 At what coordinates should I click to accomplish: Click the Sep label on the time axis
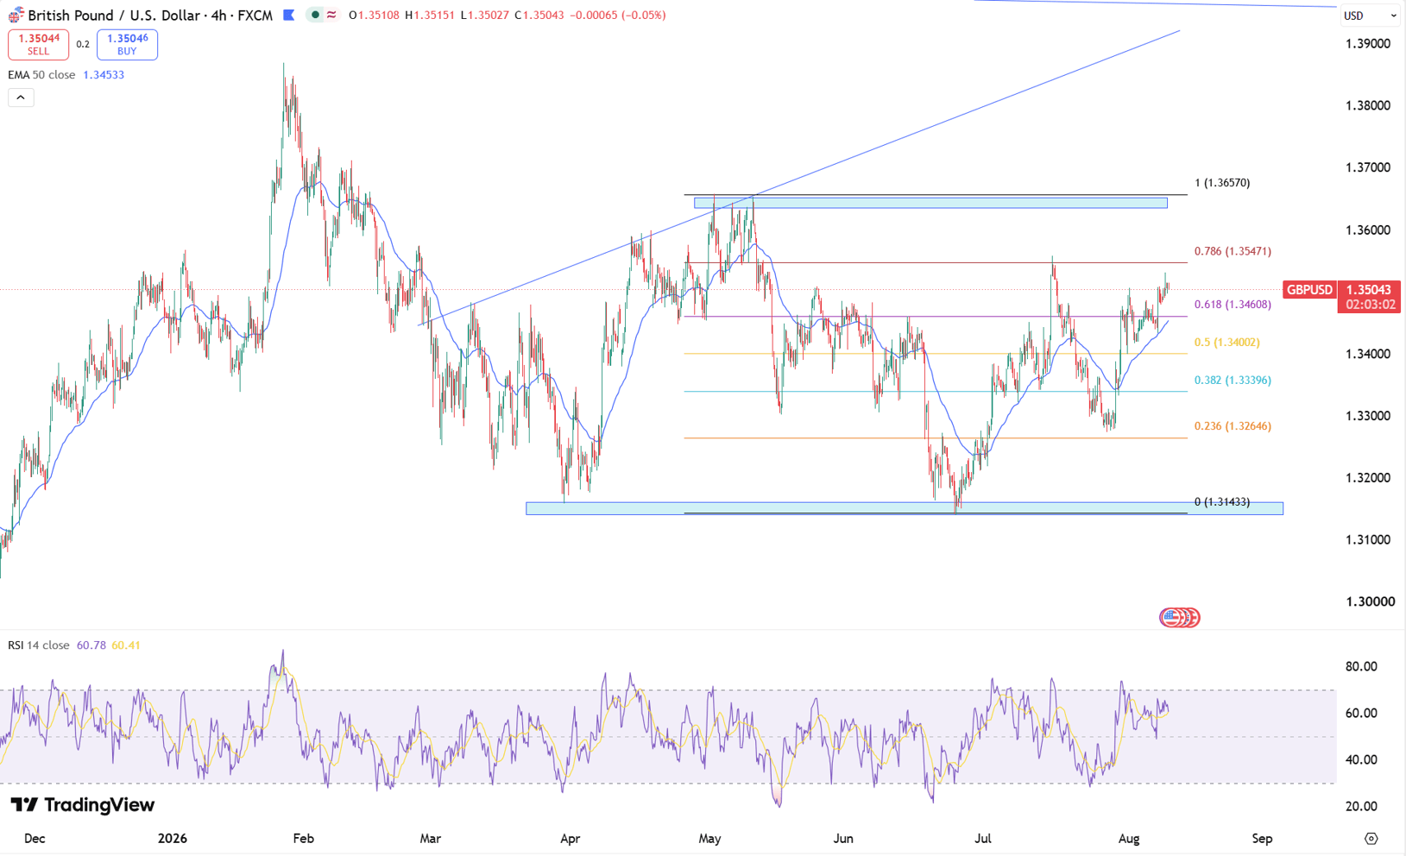(1262, 839)
